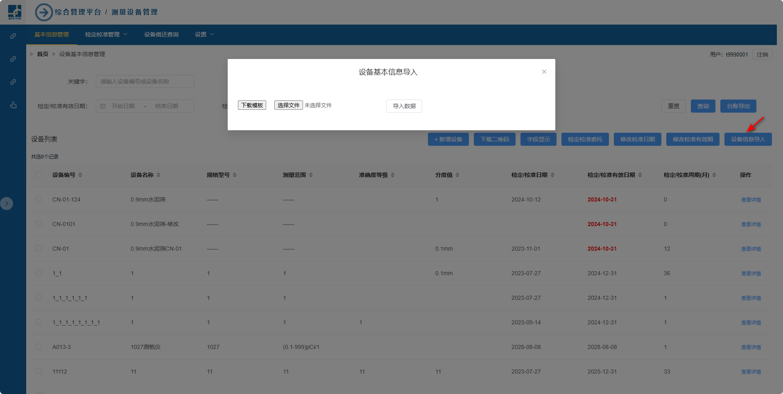This screenshot has height=394, width=783.
Task: Click the circled arrow icon beside platform title
Action: click(x=44, y=12)
